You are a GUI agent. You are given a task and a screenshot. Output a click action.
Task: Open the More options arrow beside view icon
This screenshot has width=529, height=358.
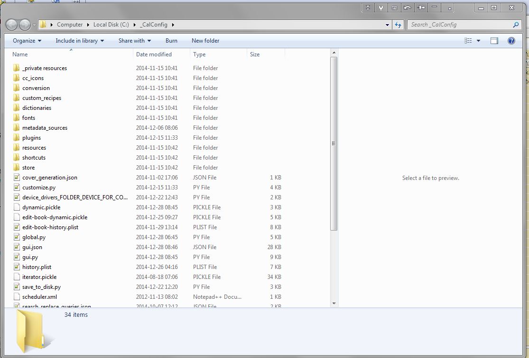point(478,41)
